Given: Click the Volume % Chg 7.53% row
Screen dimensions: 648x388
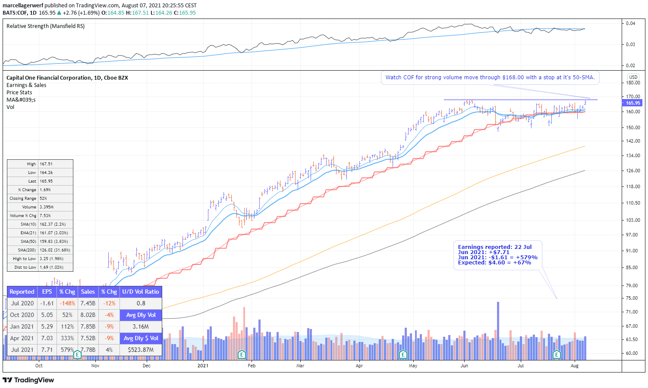Looking at the screenshot, I should tap(40, 216).
